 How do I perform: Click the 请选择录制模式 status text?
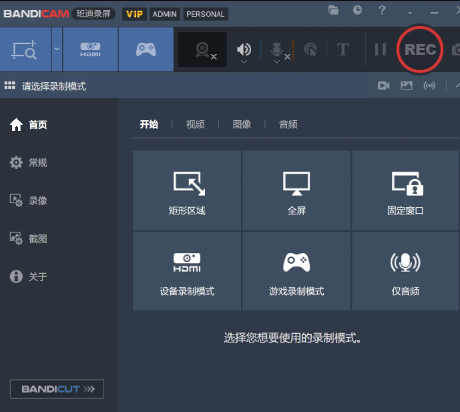[x=54, y=86]
